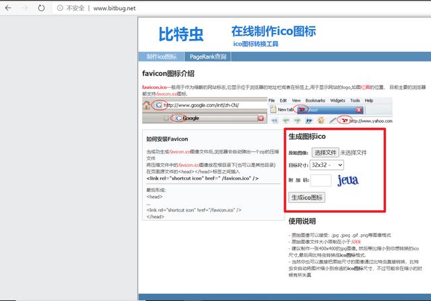Open the 制作ico图标 tab
Image resolution: width=431 pixels, height=301 pixels.
(x=162, y=57)
